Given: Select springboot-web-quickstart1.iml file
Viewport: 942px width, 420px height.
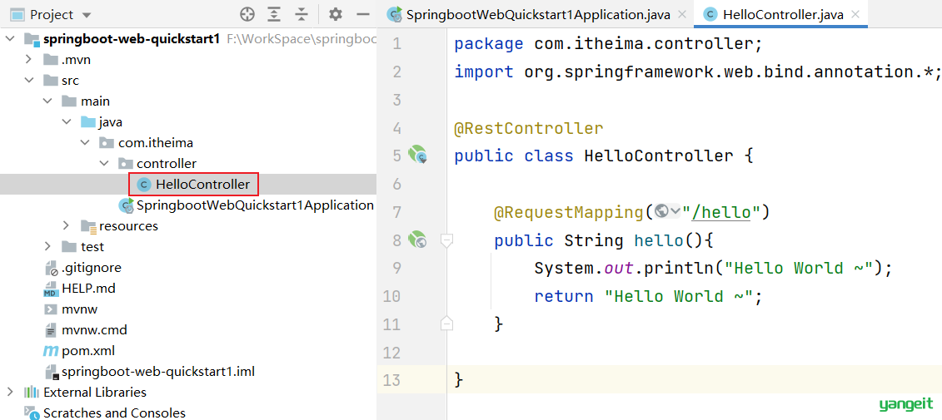Looking at the screenshot, I should pyautogui.click(x=150, y=372).
